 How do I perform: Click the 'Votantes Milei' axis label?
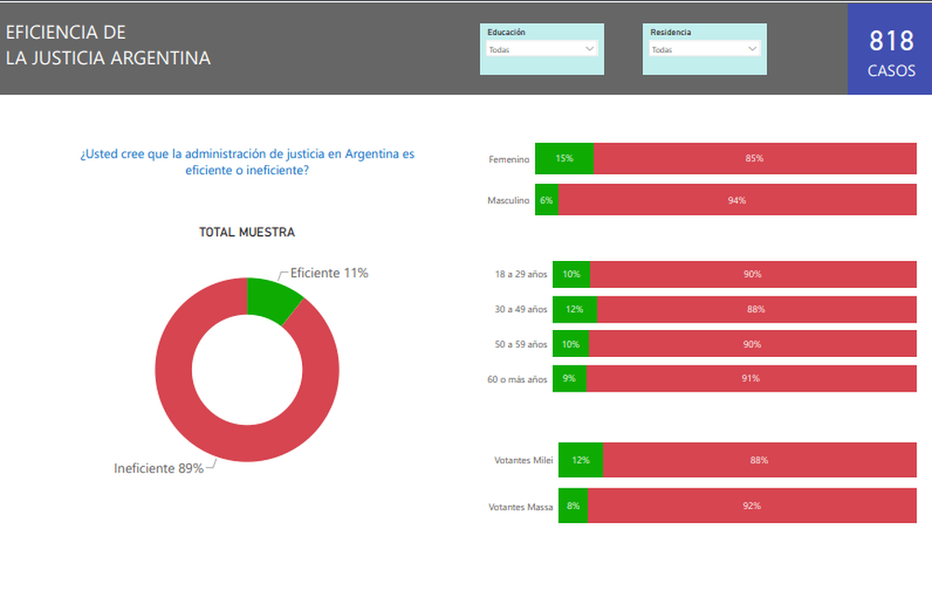click(x=524, y=460)
